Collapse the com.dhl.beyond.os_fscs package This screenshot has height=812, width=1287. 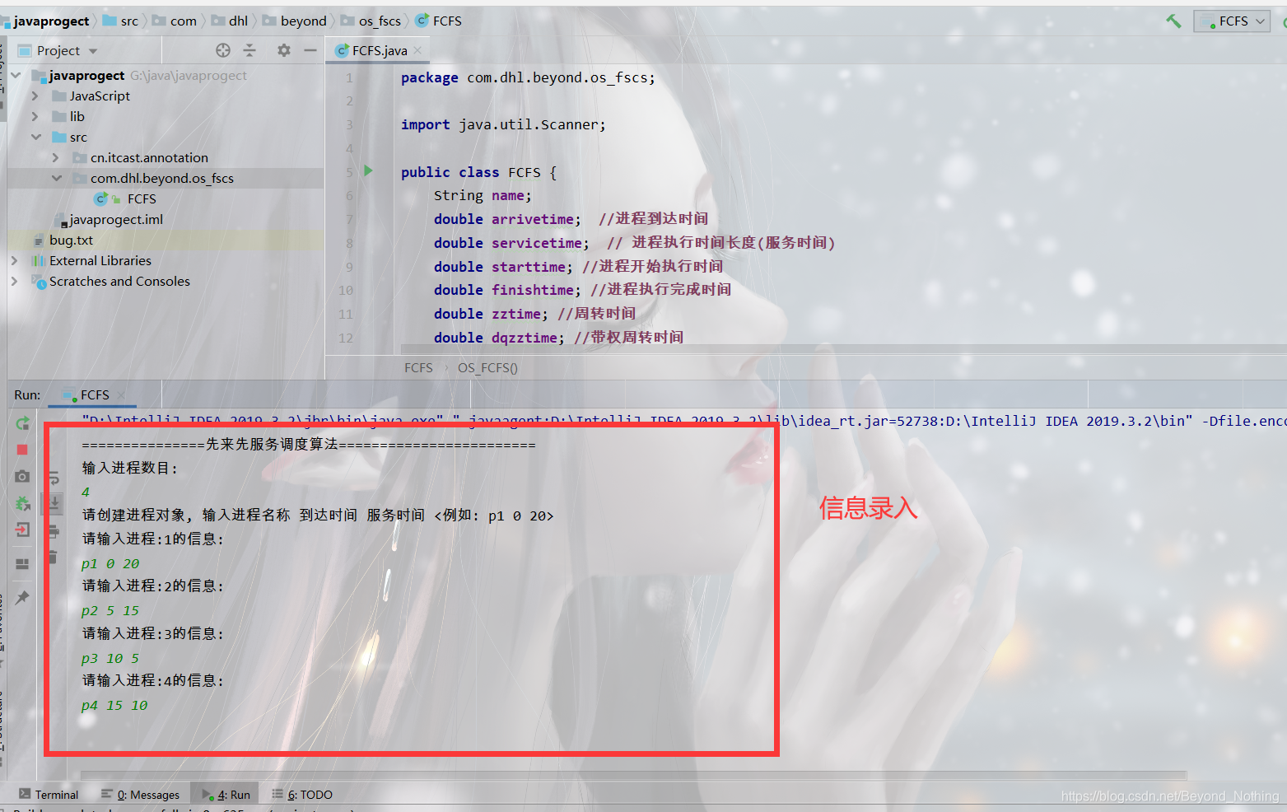[x=57, y=178]
